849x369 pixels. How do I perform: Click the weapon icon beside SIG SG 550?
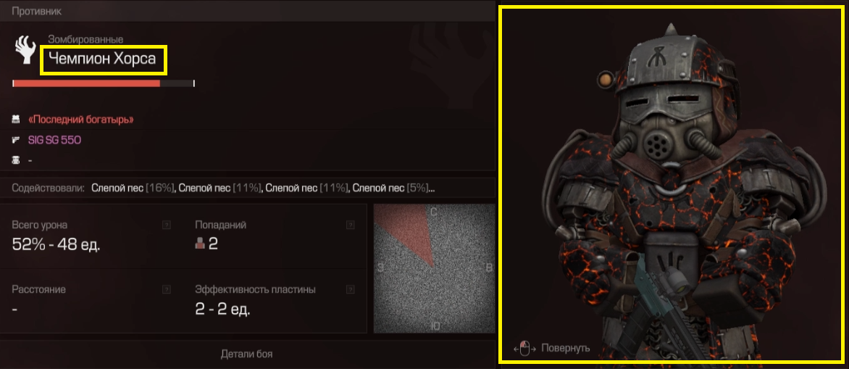click(15, 140)
